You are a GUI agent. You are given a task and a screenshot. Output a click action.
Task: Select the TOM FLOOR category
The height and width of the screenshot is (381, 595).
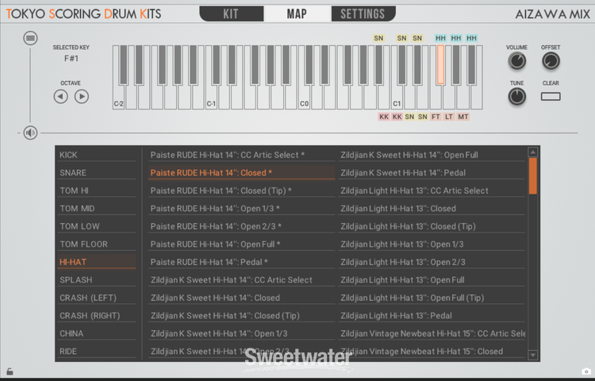[96, 244]
